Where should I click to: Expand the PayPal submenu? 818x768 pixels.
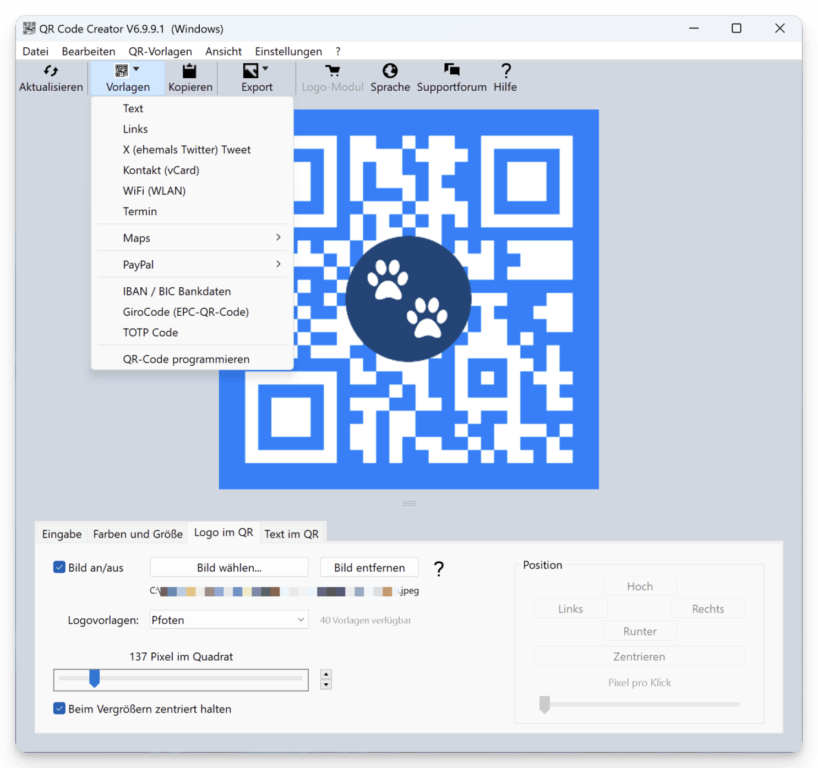pos(193,265)
